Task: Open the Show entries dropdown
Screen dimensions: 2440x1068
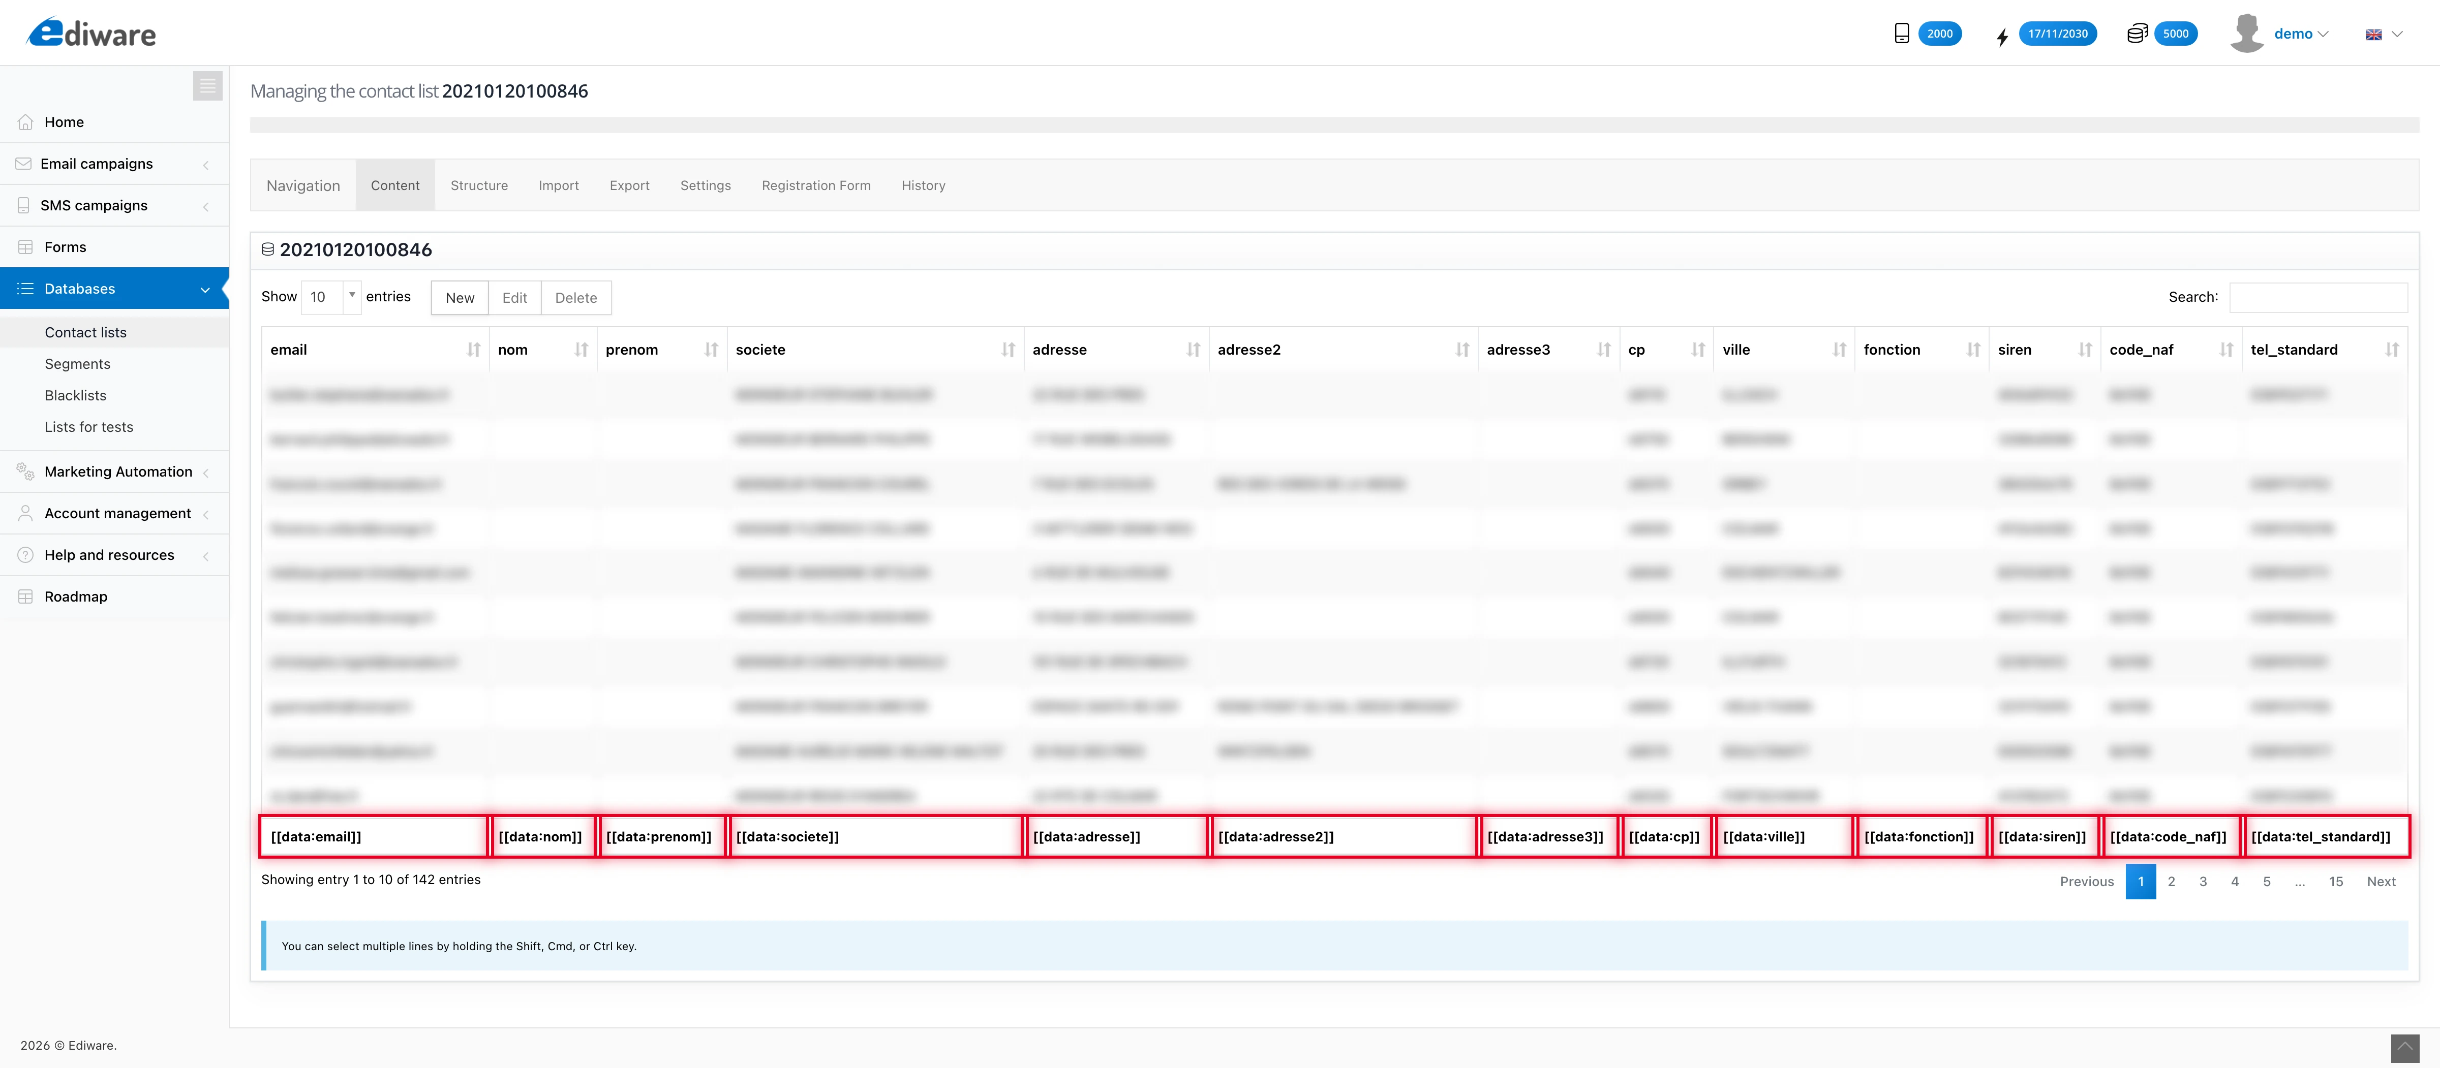Action: pyautogui.click(x=329, y=297)
